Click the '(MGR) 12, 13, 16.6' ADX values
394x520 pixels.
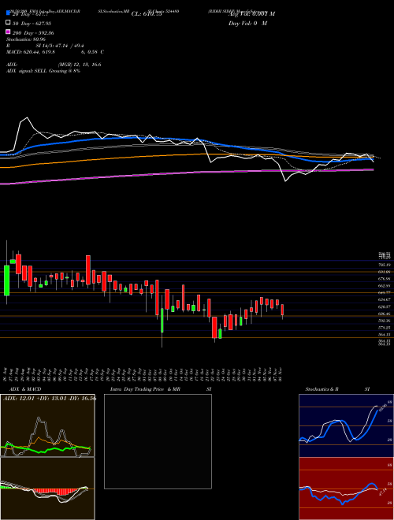tap(80, 65)
